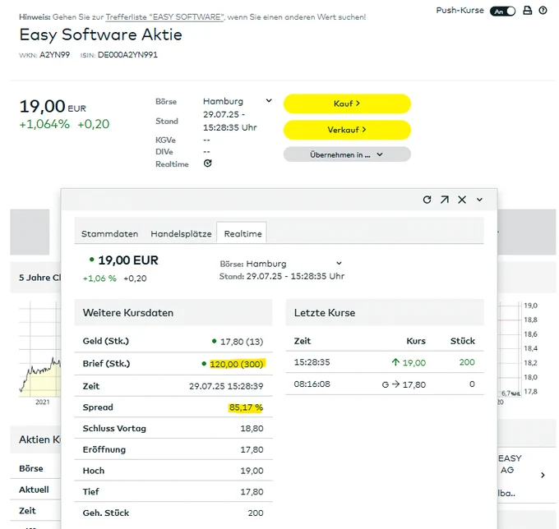The height and width of the screenshot is (529, 559).
Task: Toggle the Push-Kurse switch
Action: 502,11
